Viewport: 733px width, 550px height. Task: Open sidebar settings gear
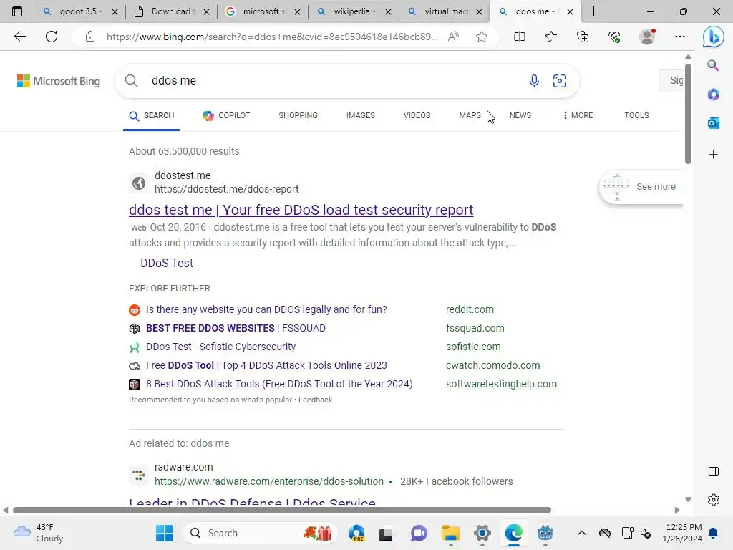click(x=714, y=499)
